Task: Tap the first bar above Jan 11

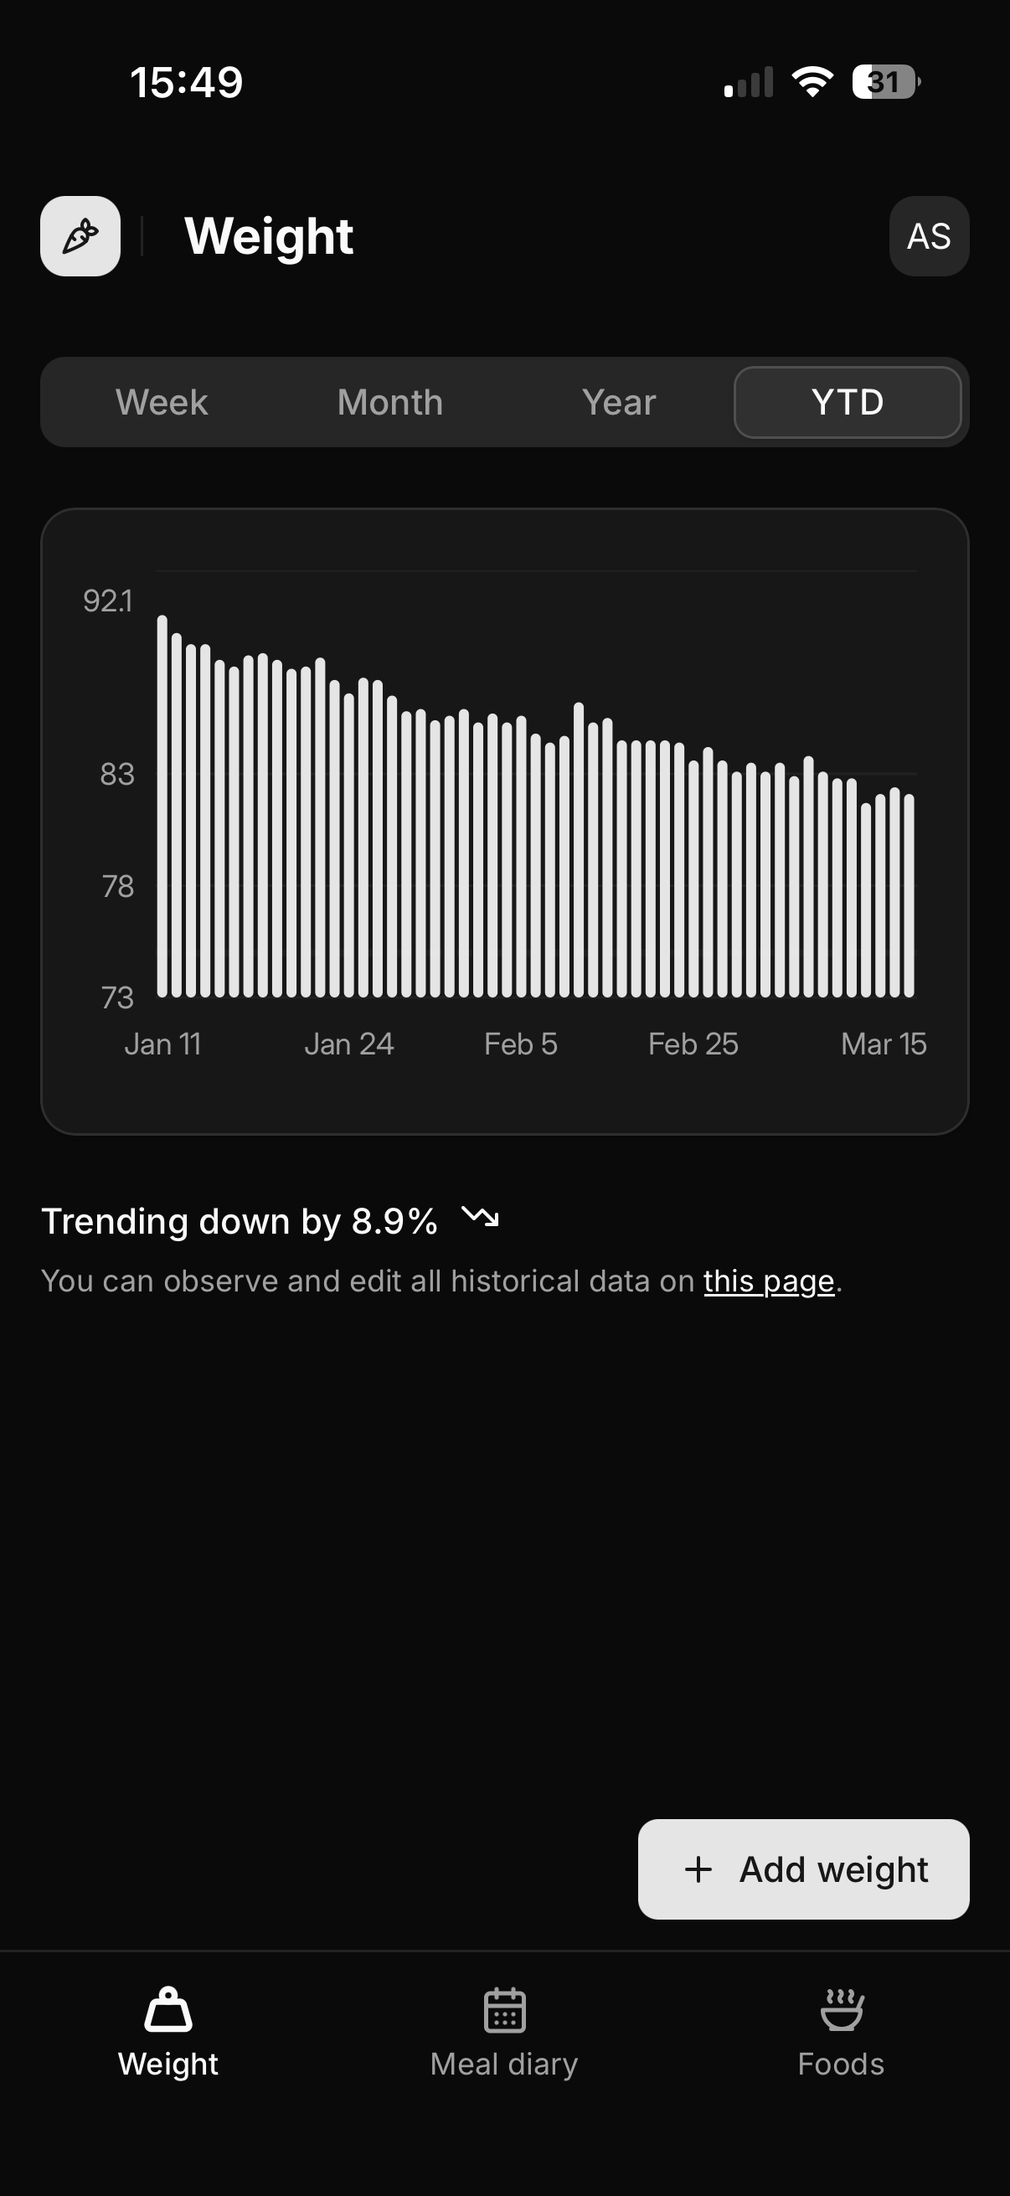Action: [x=162, y=806]
